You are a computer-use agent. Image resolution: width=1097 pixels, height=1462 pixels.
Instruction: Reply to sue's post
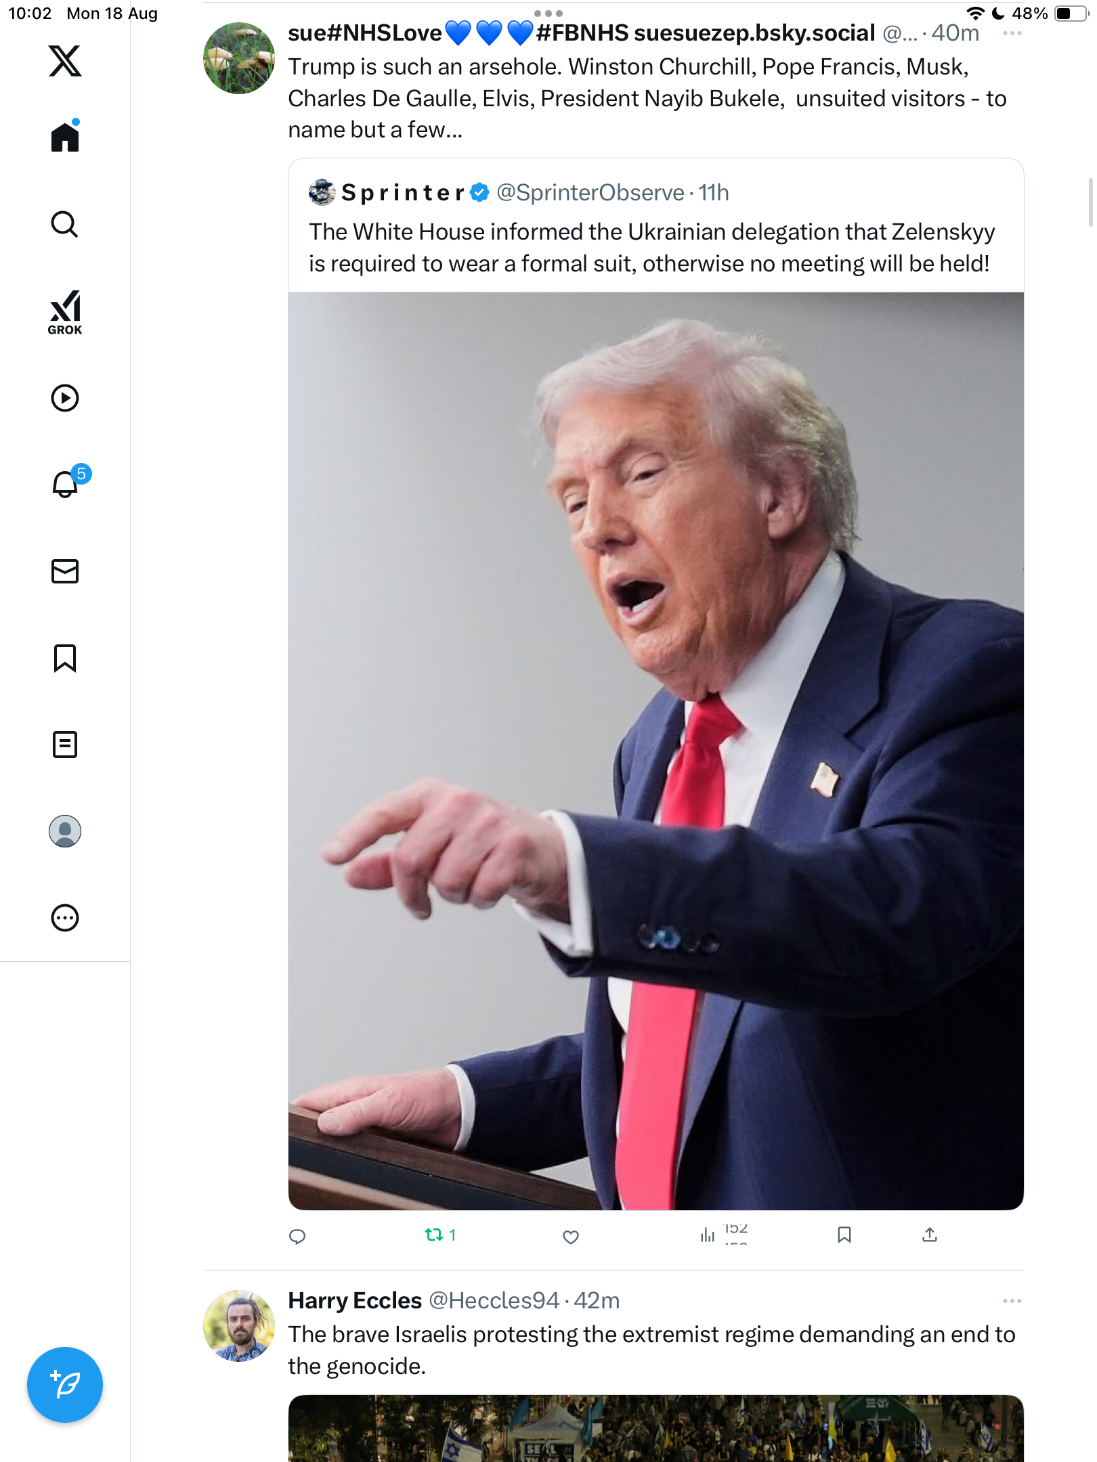[297, 1237]
